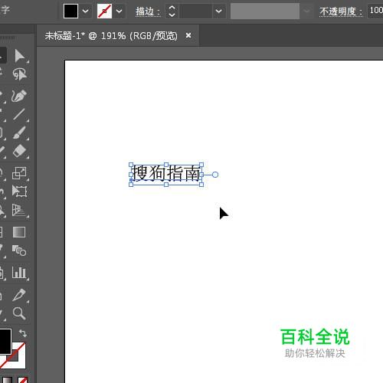
Task: Open the 不透明度 opacity panel link
Action: coord(341,11)
